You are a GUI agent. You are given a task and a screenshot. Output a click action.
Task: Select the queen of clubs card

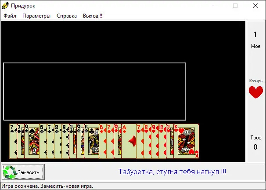80,141
